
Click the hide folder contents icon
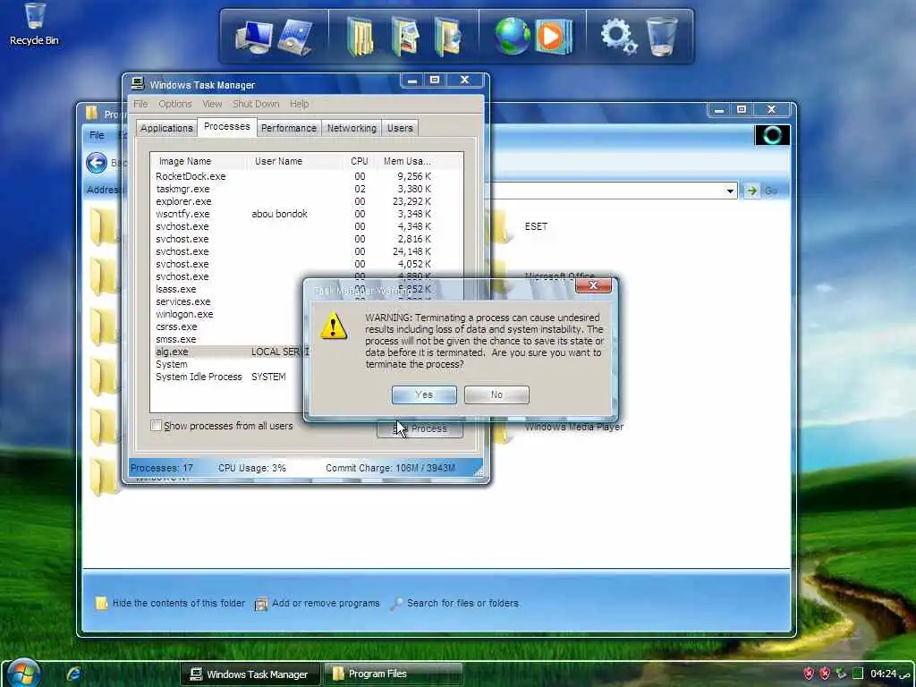(x=102, y=604)
